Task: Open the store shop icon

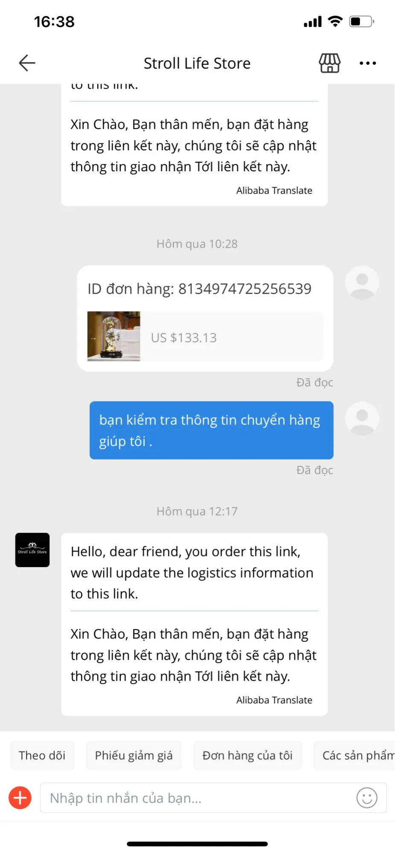Action: (330, 63)
